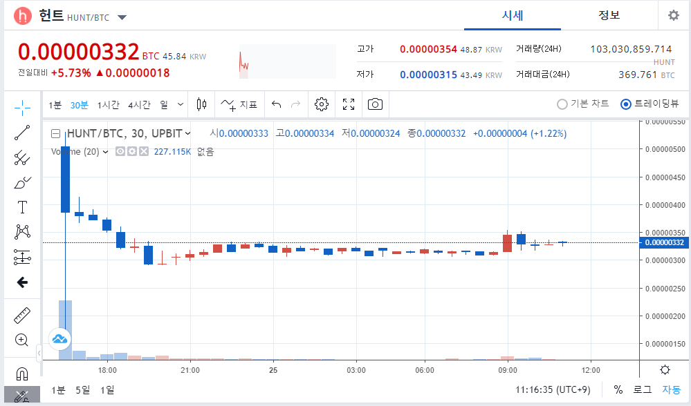
Task: Click the 거래대금 value 369.761 BTC
Action: 647,75
